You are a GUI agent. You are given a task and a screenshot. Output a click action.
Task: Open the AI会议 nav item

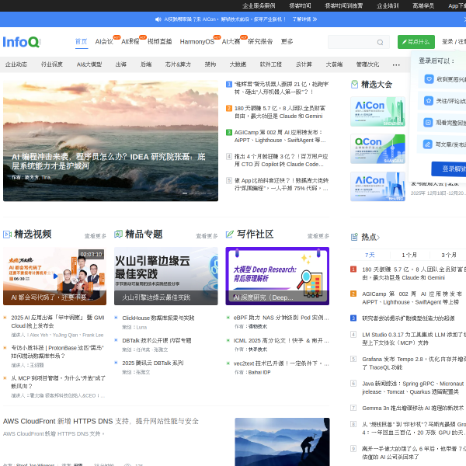[104, 42]
